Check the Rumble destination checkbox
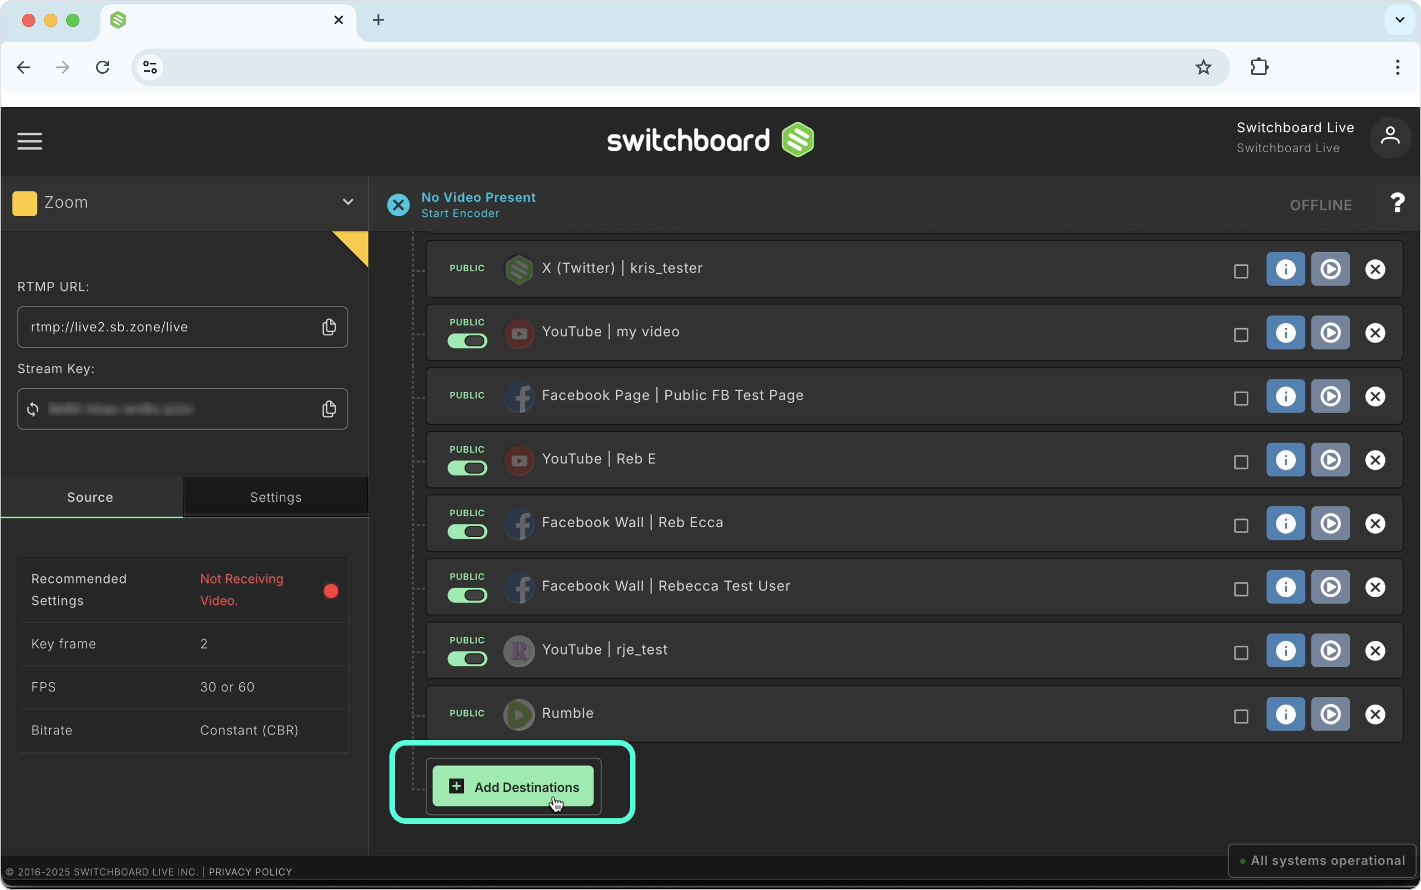 point(1240,716)
